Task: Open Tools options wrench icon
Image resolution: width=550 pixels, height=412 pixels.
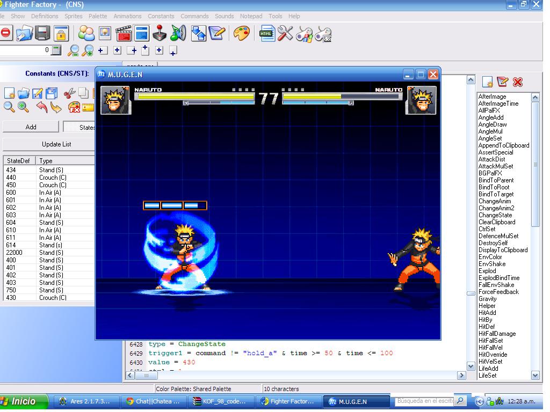Action: click(285, 34)
